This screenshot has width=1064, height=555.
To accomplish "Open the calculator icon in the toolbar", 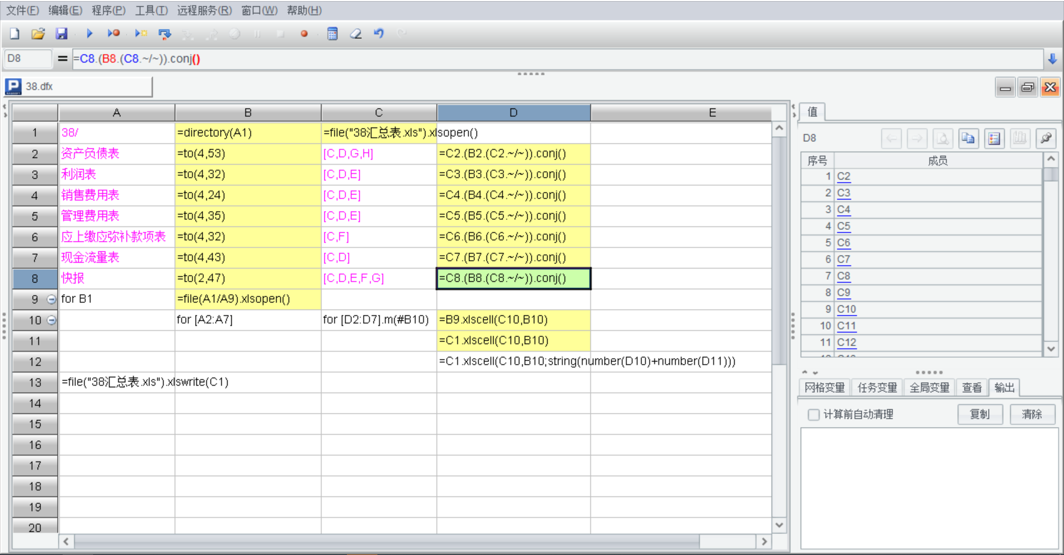I will 332,34.
